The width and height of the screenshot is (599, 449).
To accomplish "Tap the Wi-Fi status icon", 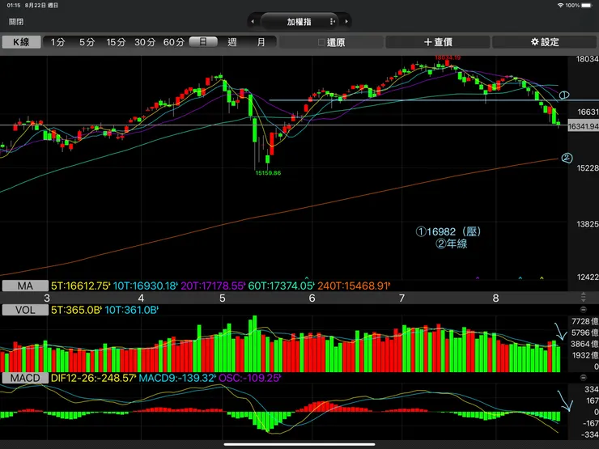I will (560, 6).
